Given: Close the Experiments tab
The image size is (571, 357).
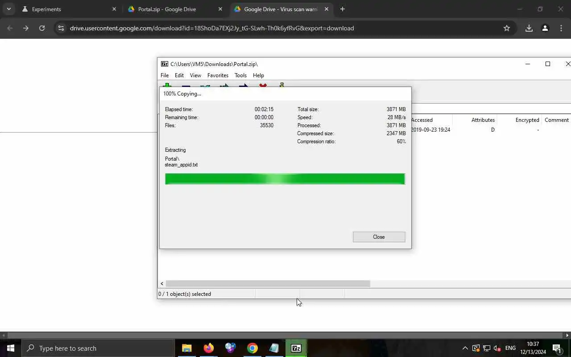Looking at the screenshot, I should [114, 9].
